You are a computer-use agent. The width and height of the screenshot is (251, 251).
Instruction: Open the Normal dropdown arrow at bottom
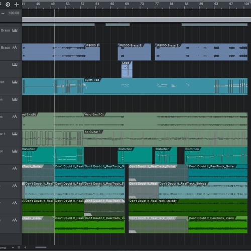coord(13,247)
